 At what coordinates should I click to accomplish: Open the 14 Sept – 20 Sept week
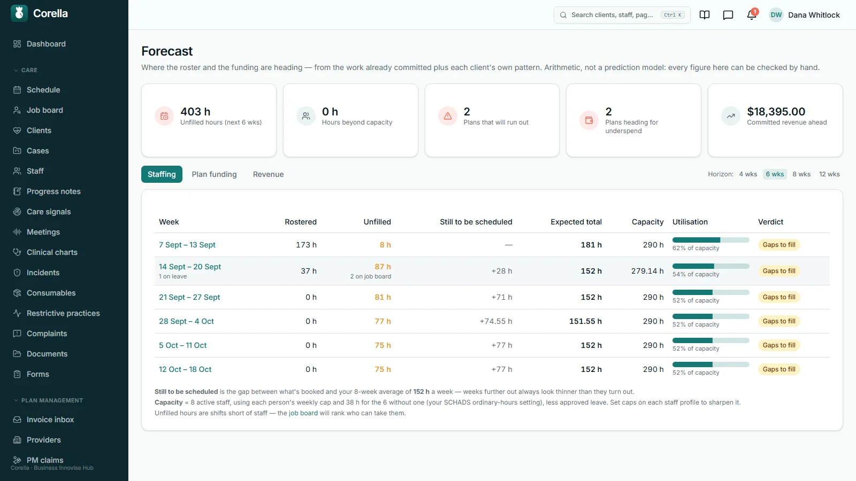190,267
